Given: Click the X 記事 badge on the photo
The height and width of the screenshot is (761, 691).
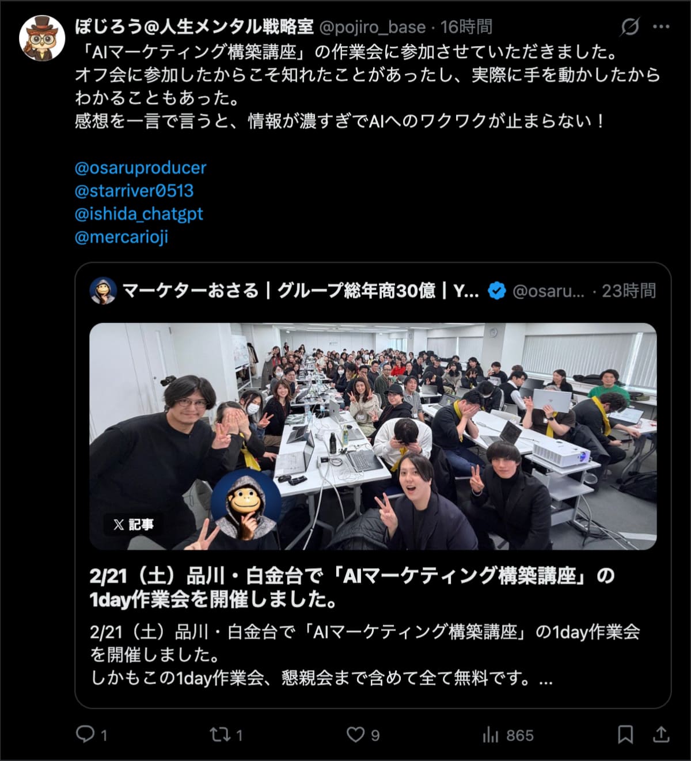Looking at the screenshot, I should pos(132,524).
